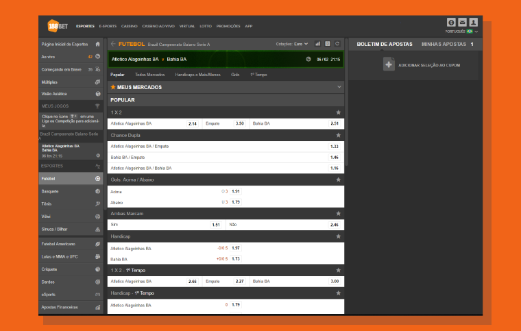Favorite the 1 X 2 - 1º Tempo star
521x331 pixels.
click(338, 270)
